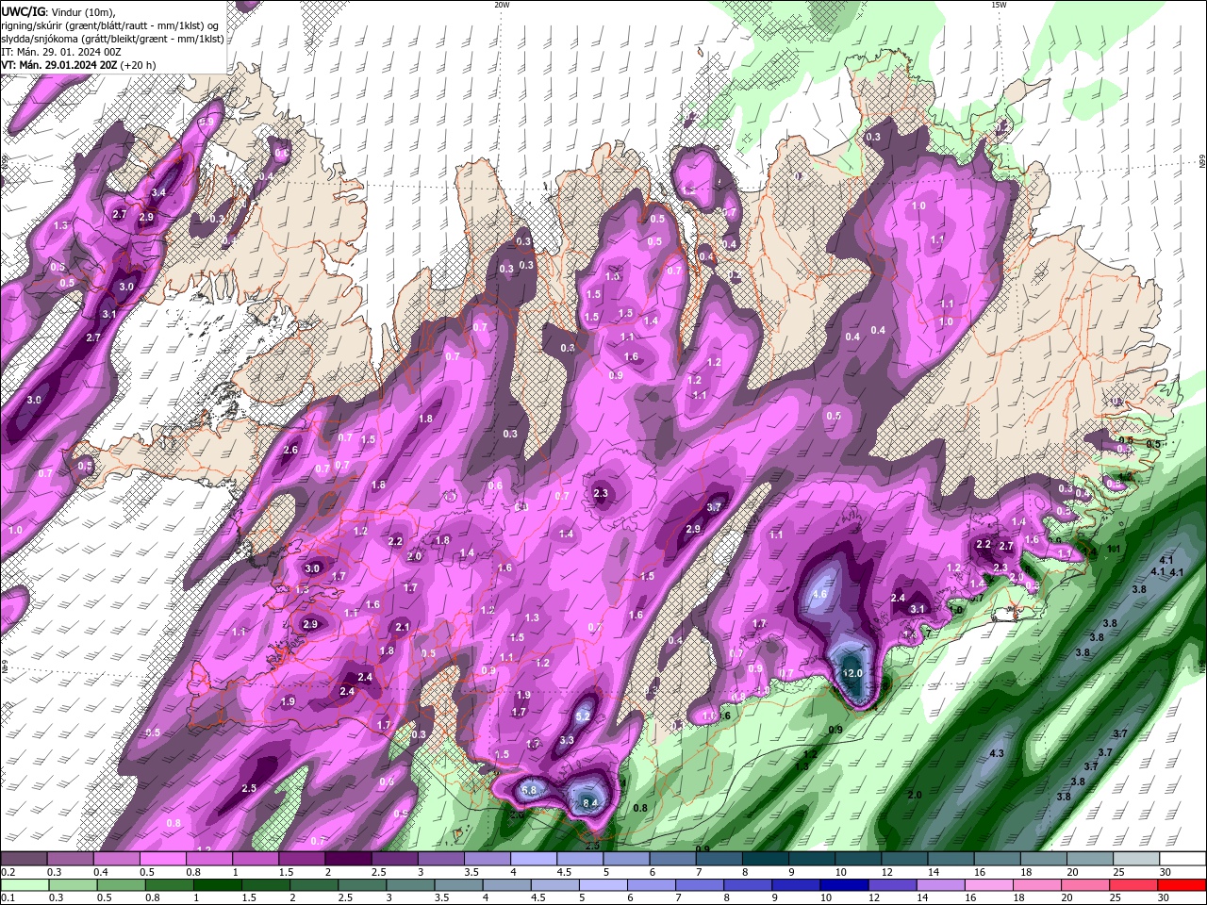Click the valid time 'VT: Mán. 29.01.2024 20Z (+20 h)'
Image resolution: width=1207 pixels, height=905 pixels.
click(x=79, y=65)
